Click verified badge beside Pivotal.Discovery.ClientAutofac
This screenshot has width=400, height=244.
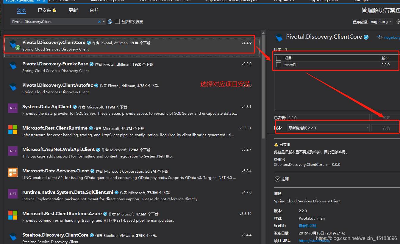(x=96, y=85)
